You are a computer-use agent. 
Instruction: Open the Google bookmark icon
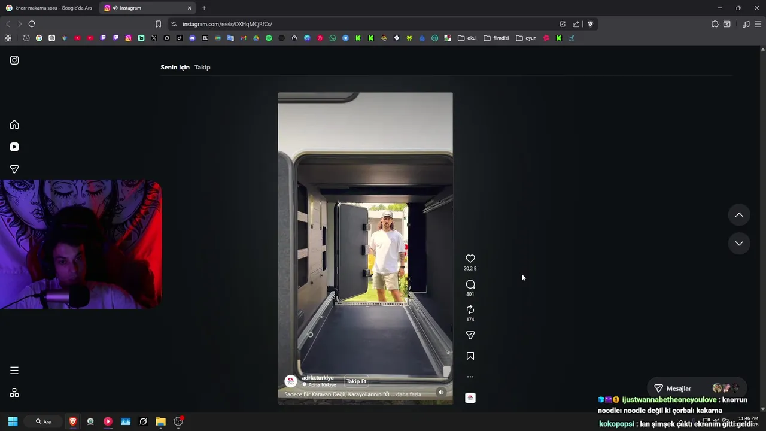click(x=39, y=38)
